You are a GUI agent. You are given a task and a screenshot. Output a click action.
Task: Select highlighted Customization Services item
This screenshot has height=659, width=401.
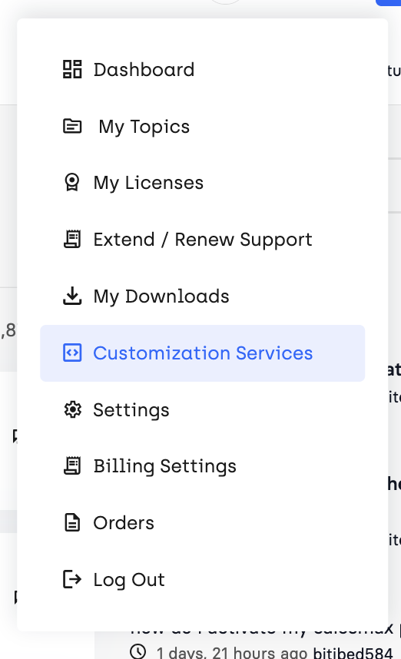(x=203, y=353)
